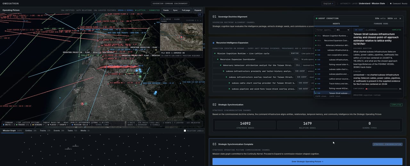Expand Adversary behaviour attribution analyst row
This screenshot has width=410, height=166.
263,65
